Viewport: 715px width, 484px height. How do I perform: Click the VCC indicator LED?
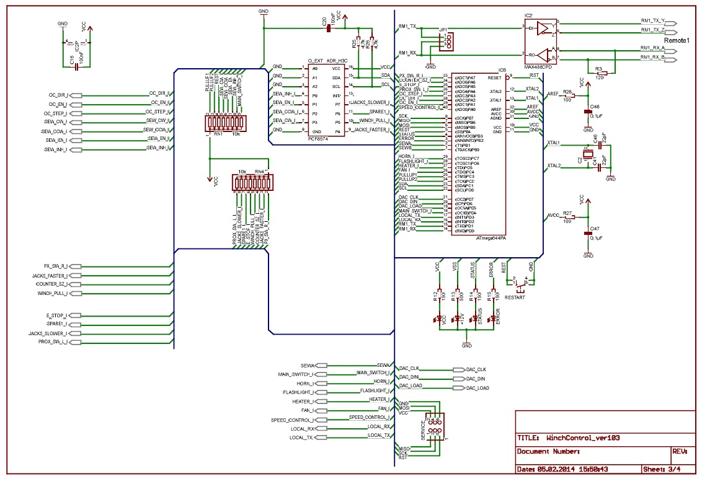coord(439,319)
